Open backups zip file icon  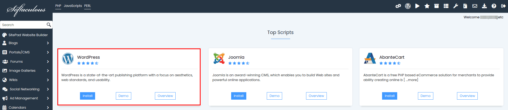(465, 6)
